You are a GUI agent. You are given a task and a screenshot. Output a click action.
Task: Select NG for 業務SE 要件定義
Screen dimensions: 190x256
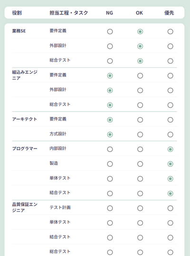pyautogui.click(x=110, y=31)
